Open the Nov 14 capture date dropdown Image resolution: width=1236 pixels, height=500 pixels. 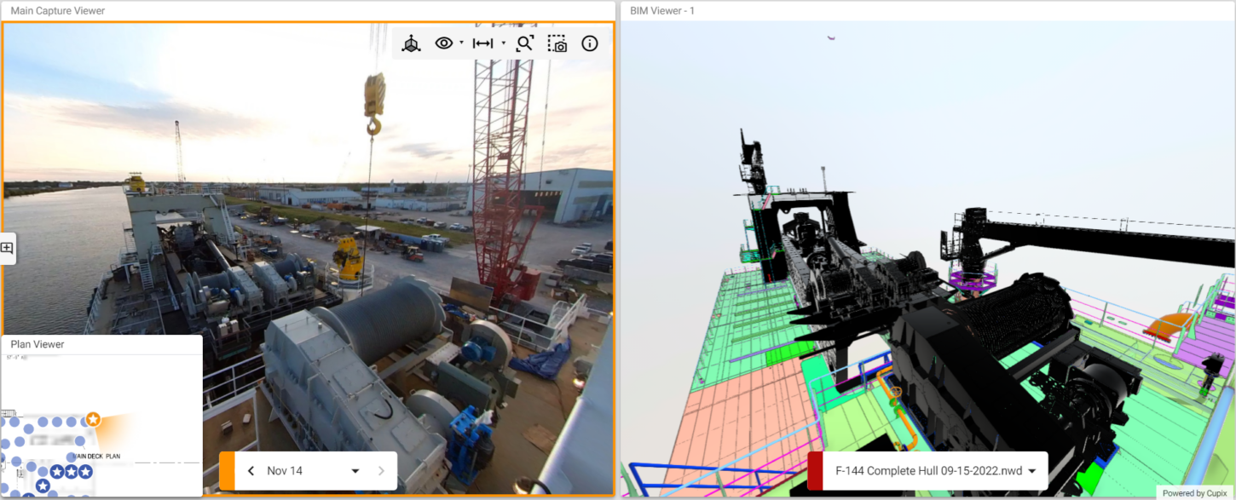click(x=355, y=471)
